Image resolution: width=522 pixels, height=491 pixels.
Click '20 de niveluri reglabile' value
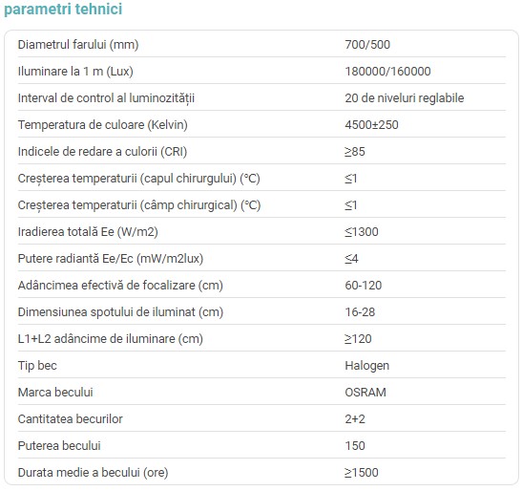coord(405,98)
